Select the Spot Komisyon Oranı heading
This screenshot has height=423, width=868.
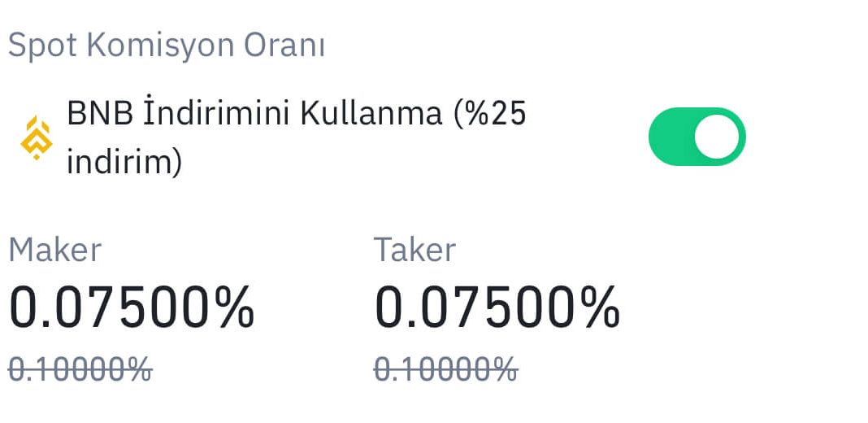(x=166, y=46)
